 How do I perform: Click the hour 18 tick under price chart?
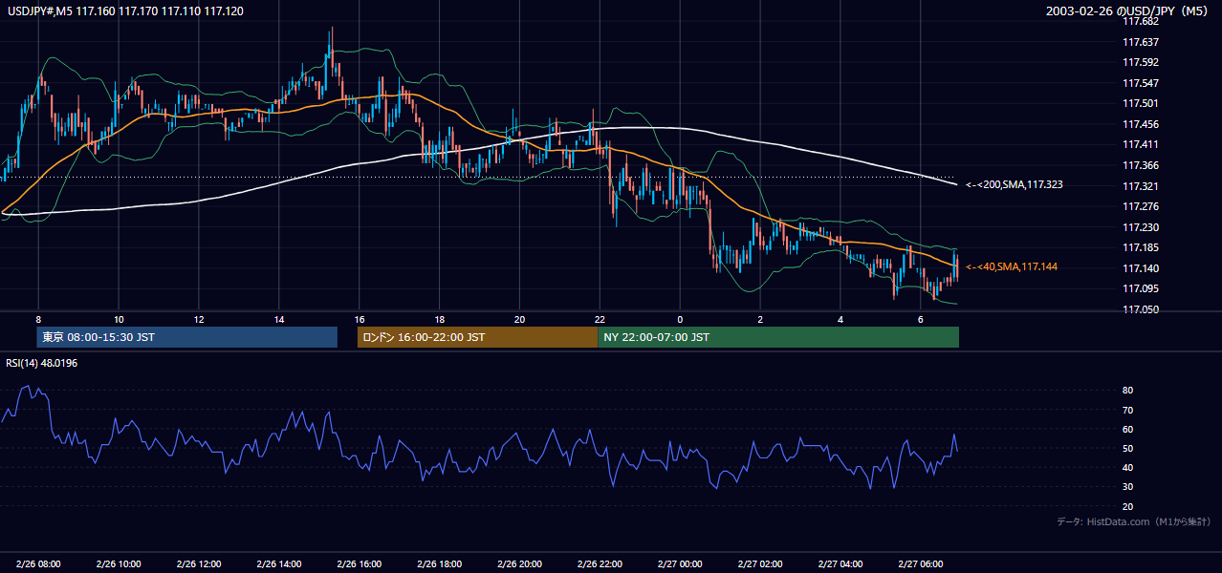439,318
